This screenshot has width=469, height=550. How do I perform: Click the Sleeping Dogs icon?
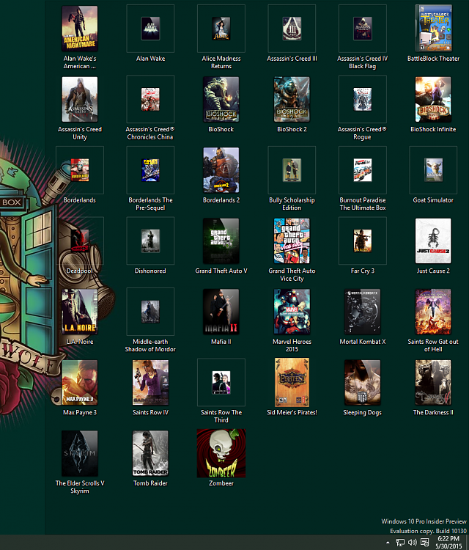coord(363,382)
